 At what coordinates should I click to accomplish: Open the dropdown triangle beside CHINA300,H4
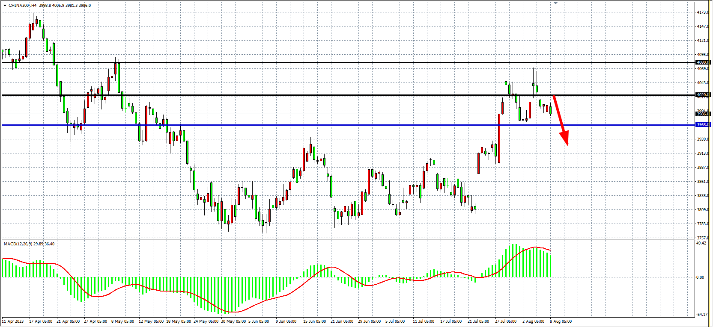[x=5, y=6]
